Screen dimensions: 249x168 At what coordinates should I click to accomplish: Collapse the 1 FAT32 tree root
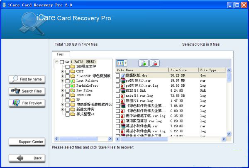(57, 62)
